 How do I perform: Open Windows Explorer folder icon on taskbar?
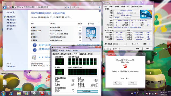click(19, 94)
